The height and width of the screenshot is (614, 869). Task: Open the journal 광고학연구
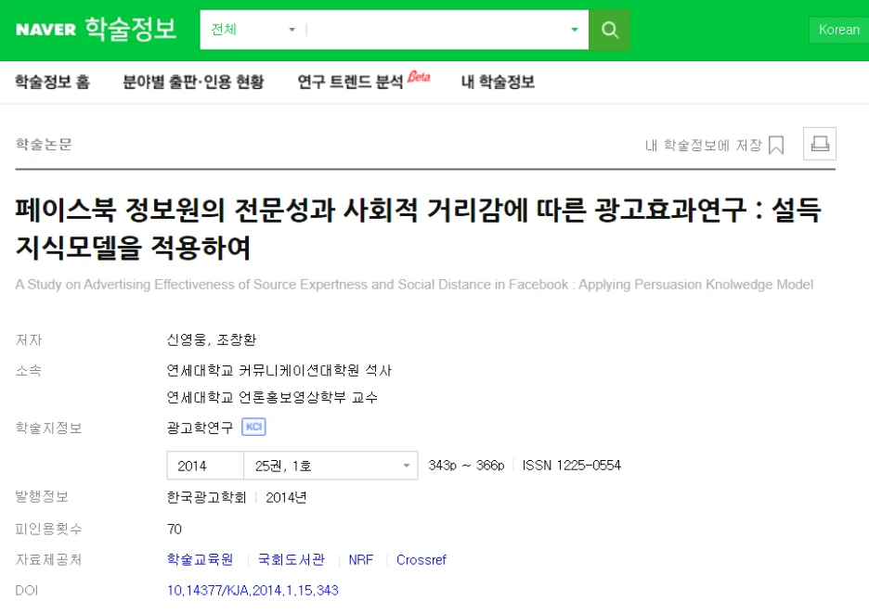pos(200,428)
